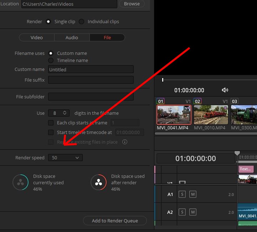
Task: Switch to the Audio tab
Action: (x=72, y=37)
